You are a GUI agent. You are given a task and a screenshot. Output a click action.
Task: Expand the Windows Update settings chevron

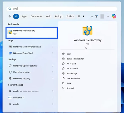pos(53,66)
